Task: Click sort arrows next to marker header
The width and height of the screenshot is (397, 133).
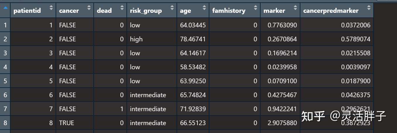Action: tap(295, 8)
